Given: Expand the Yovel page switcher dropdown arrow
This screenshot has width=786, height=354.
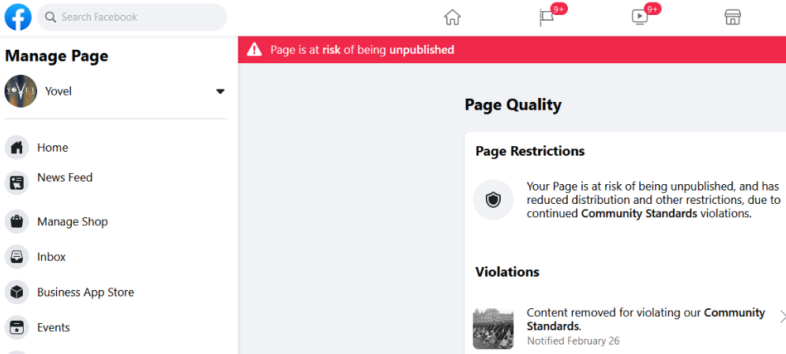Looking at the screenshot, I should click(x=220, y=91).
